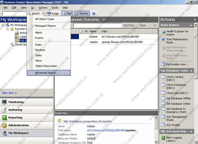Sort by the Path column header

127,31
